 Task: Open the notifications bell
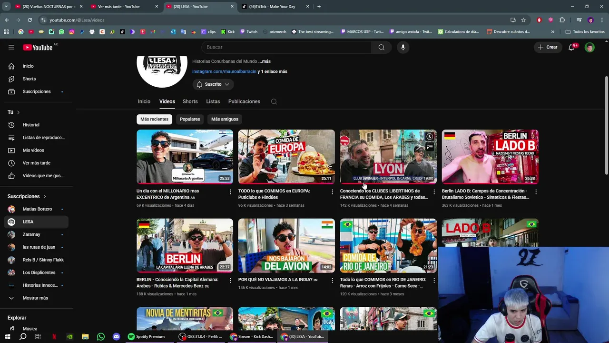click(572, 47)
